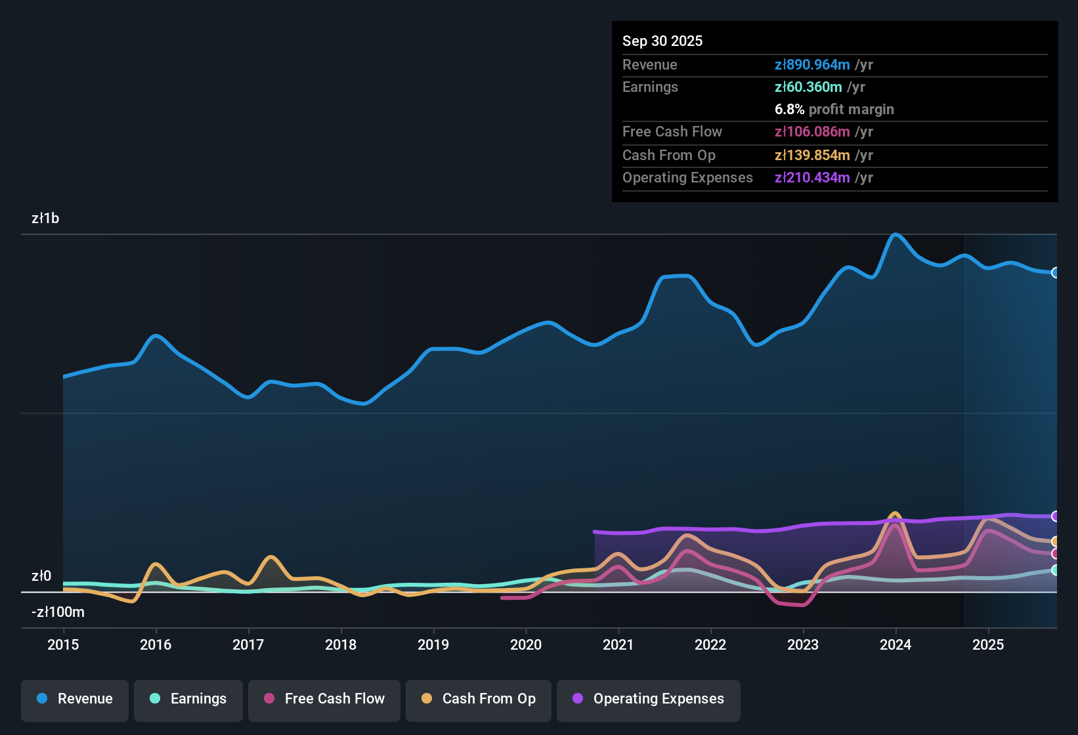Click the zł1b axis label
The width and height of the screenshot is (1078, 735).
(45, 218)
